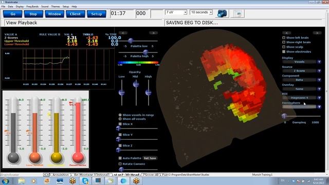Toggle Show right brain checkbox
The image size is (329, 185).
point(284,42)
